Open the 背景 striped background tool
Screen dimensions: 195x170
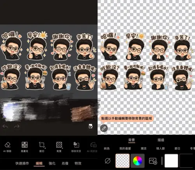click(x=59, y=147)
